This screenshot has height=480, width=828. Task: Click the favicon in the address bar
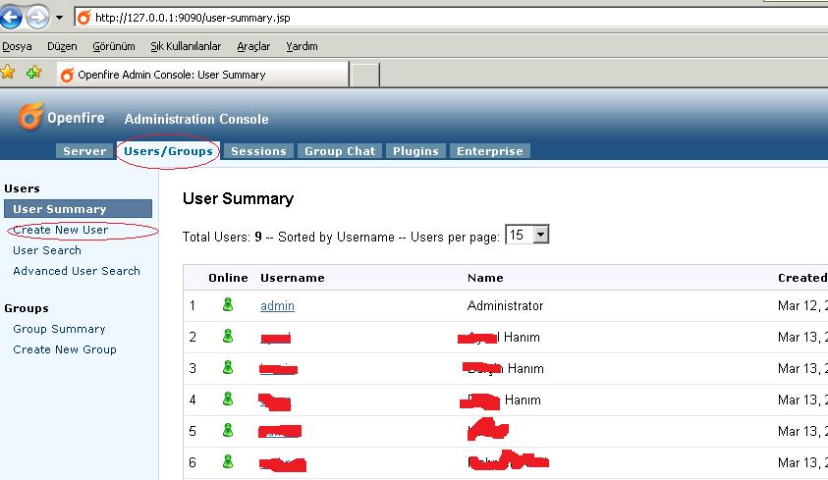(83, 18)
